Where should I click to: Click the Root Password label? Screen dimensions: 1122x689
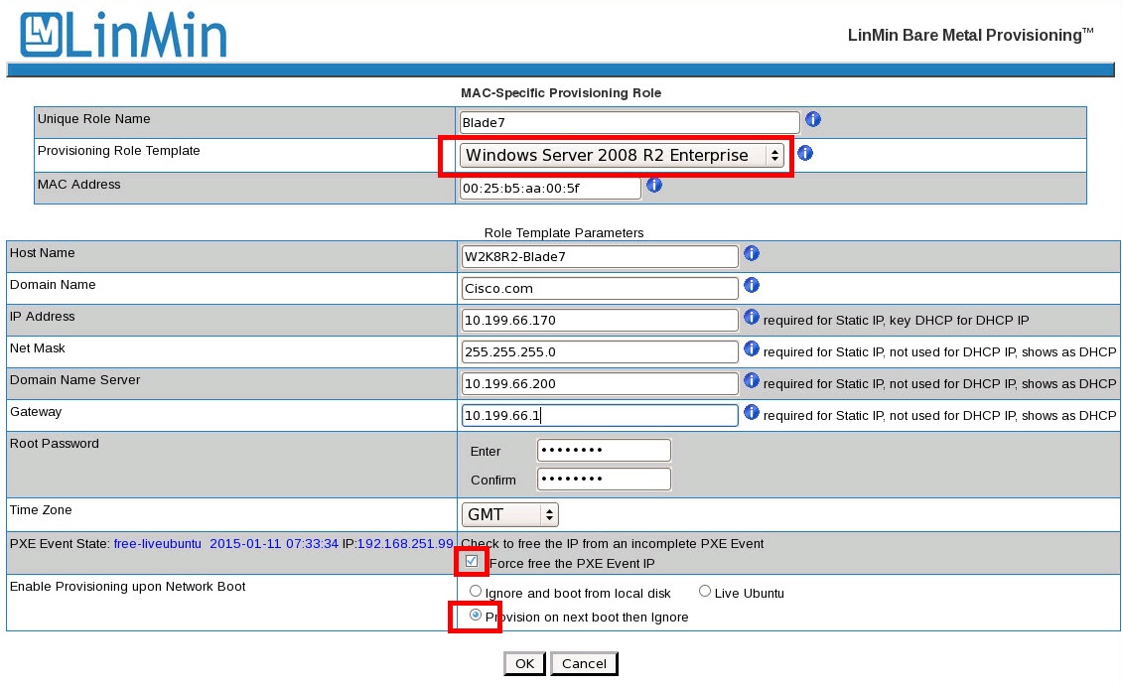tap(55, 444)
